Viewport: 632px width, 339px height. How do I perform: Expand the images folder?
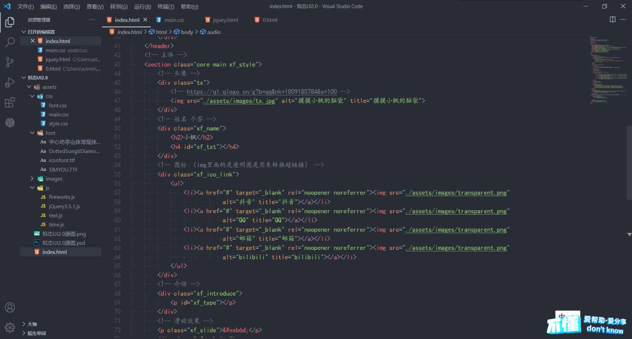click(x=33, y=179)
